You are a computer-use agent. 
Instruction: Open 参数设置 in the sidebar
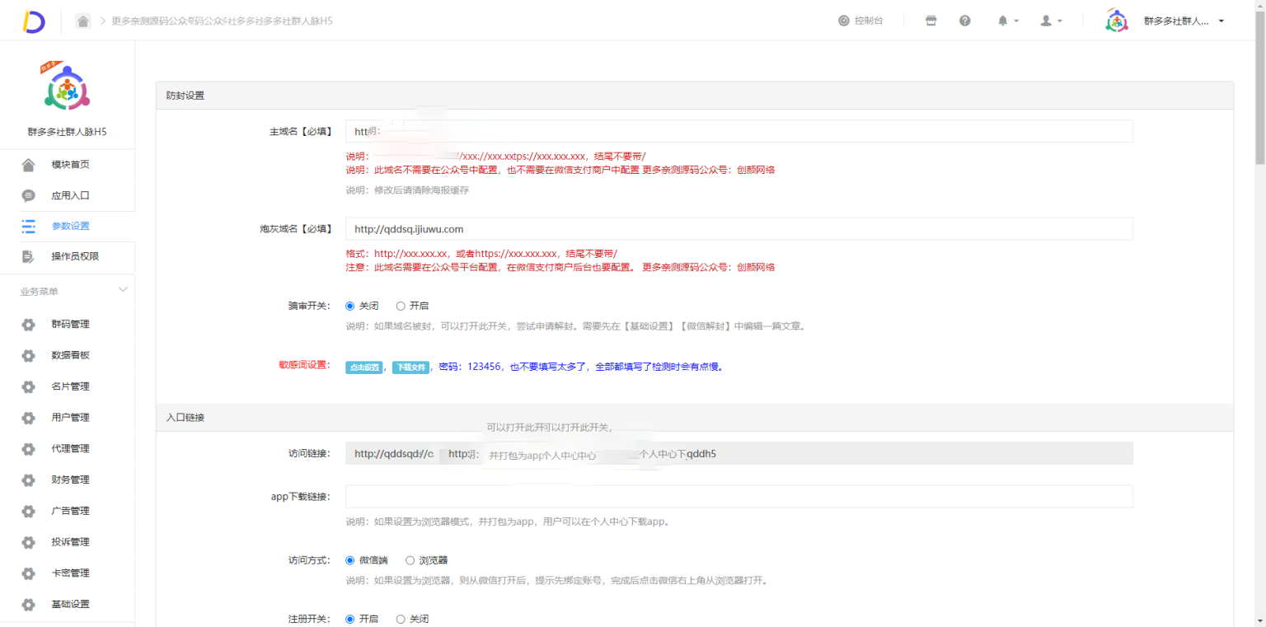[x=70, y=226]
